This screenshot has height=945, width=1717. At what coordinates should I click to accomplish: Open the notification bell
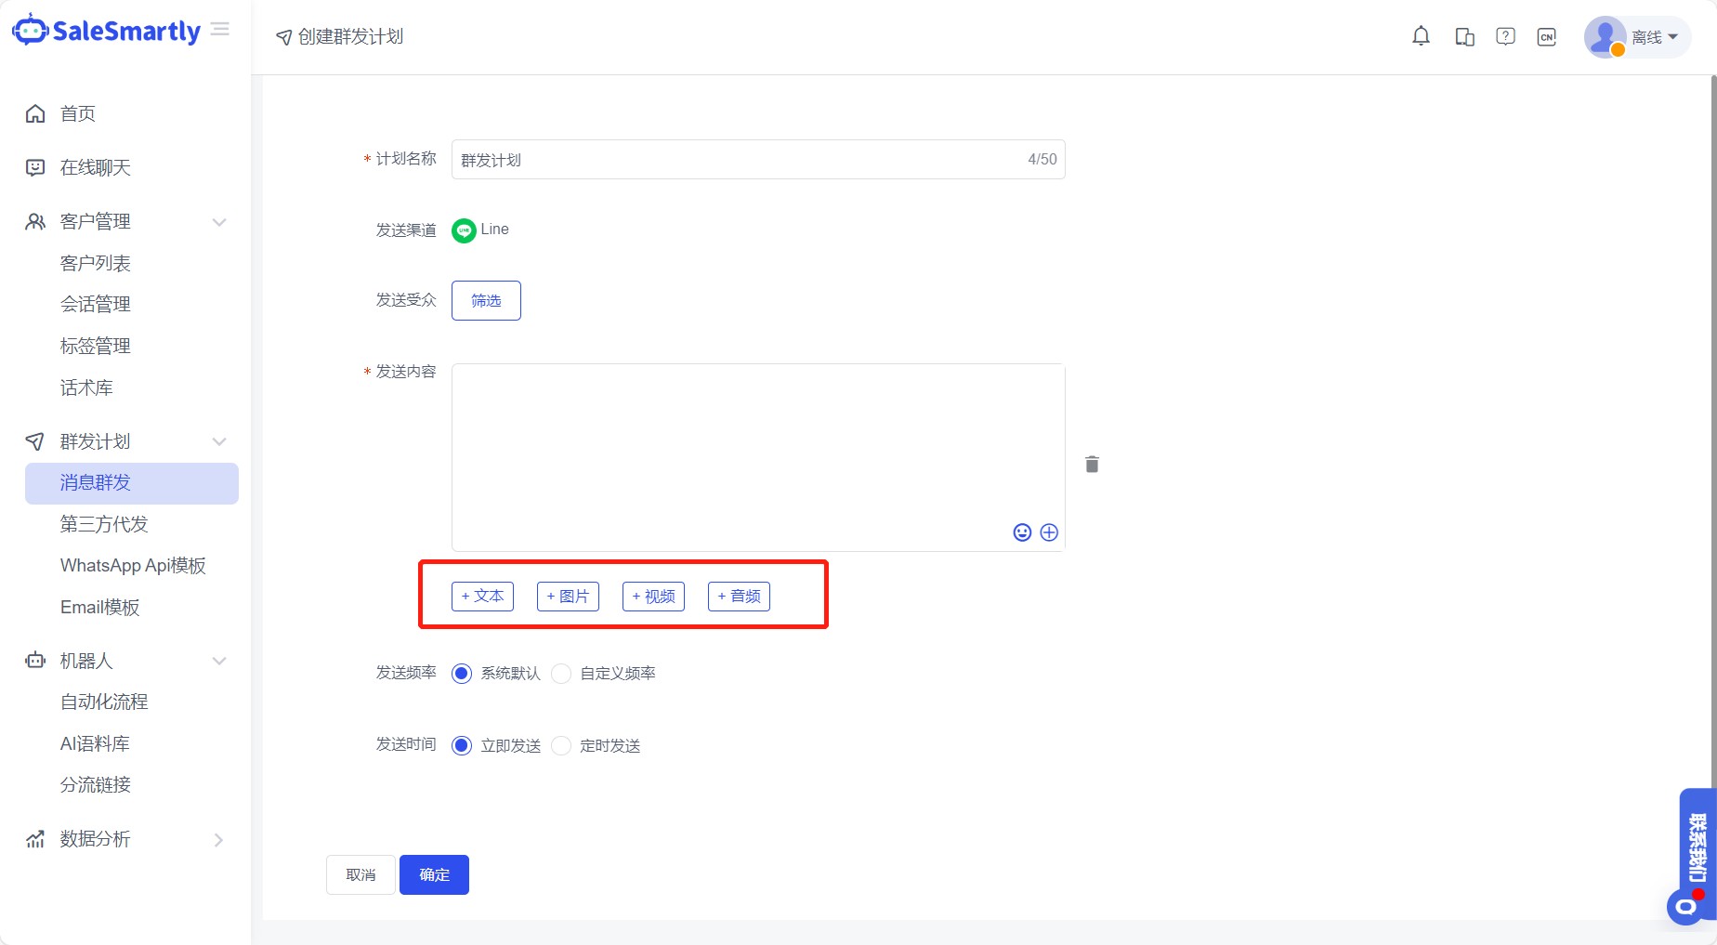tap(1421, 36)
